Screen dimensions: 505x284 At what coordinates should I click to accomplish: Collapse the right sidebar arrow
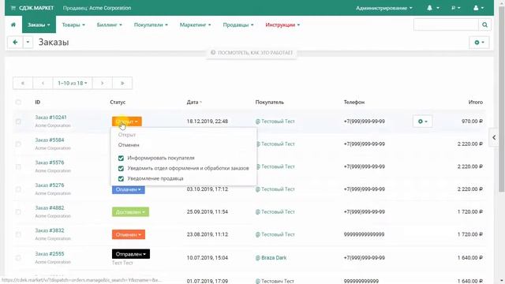click(x=494, y=137)
